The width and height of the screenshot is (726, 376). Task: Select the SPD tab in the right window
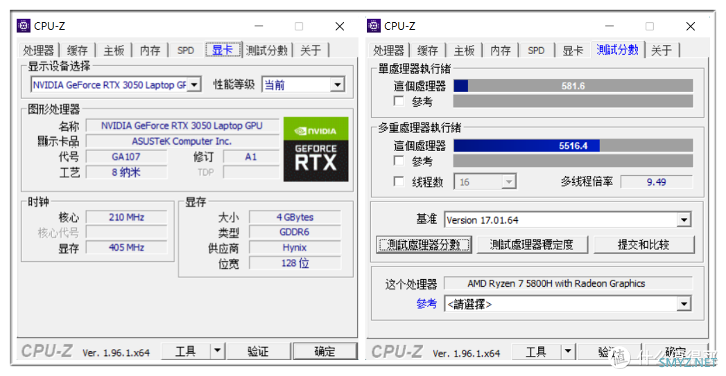pos(536,50)
